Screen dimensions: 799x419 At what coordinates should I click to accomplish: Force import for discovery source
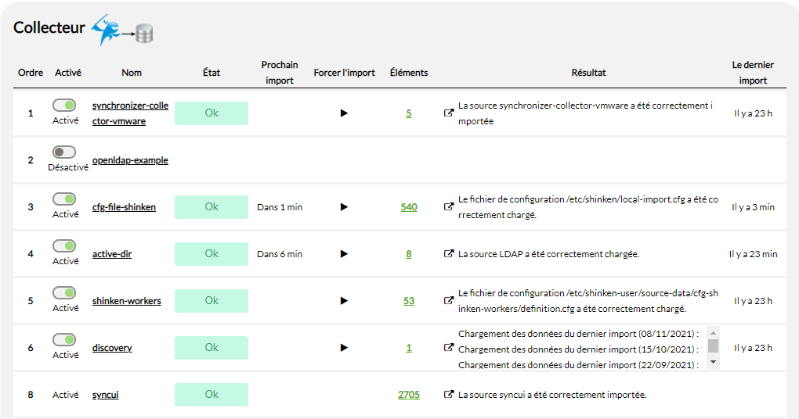pos(344,348)
